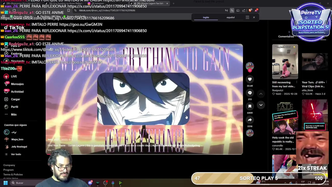This screenshot has height=187, width=332.
Task: Open the Program footer link
Action: click(8, 170)
